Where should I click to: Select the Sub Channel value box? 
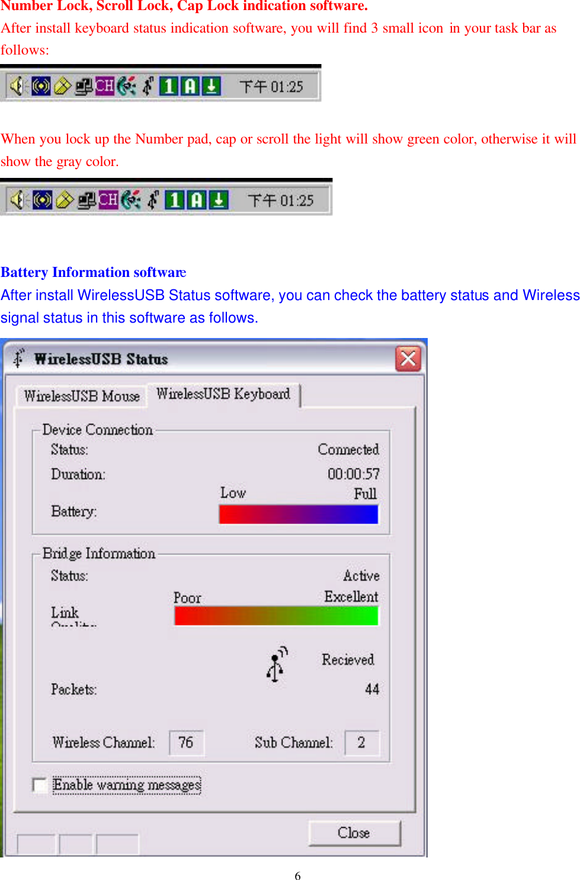(361, 742)
